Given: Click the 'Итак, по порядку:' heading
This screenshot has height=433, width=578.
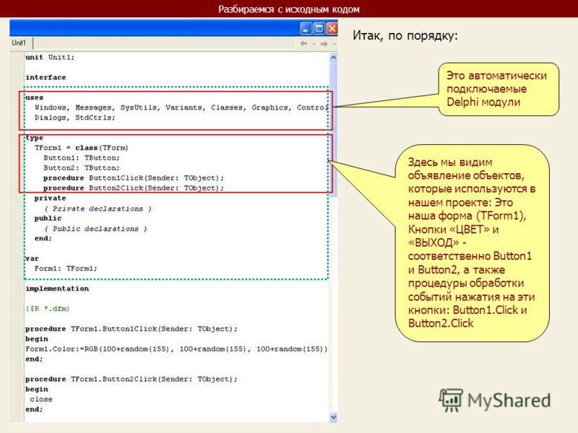Looking at the screenshot, I should click(x=405, y=35).
